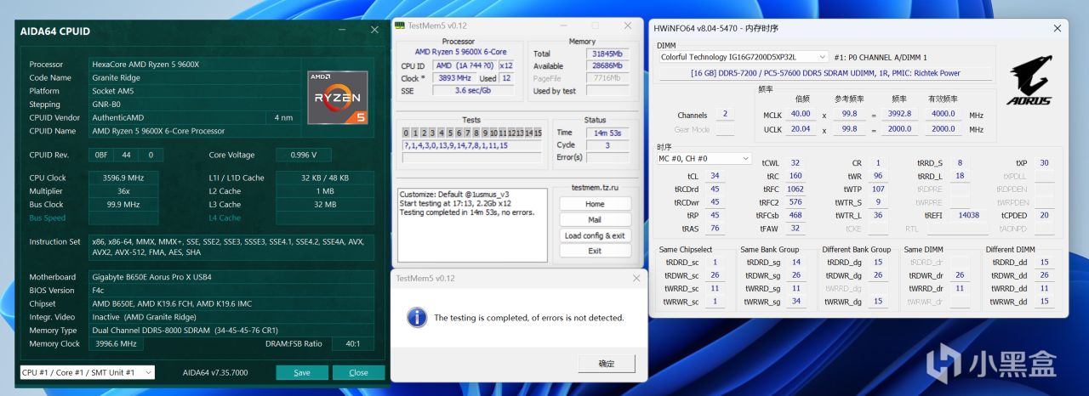The image size is (1089, 396).
Task: Click the Stepping value GNR-B0
Action: [x=195, y=105]
